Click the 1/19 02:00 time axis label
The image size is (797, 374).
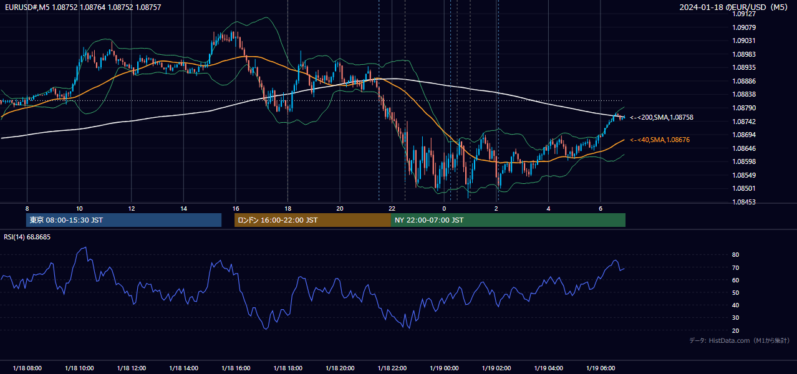point(496,368)
